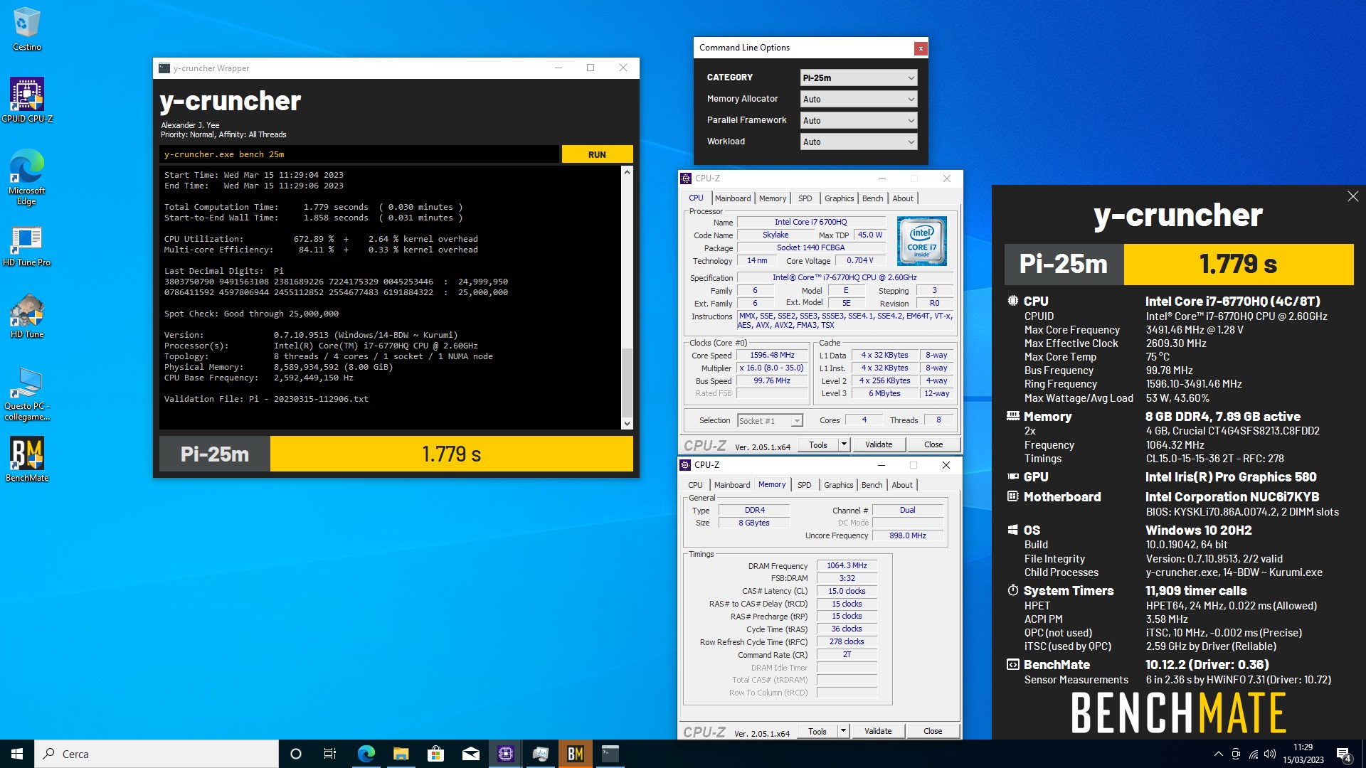Open Task View from the taskbar
The height and width of the screenshot is (768, 1366).
(x=330, y=754)
